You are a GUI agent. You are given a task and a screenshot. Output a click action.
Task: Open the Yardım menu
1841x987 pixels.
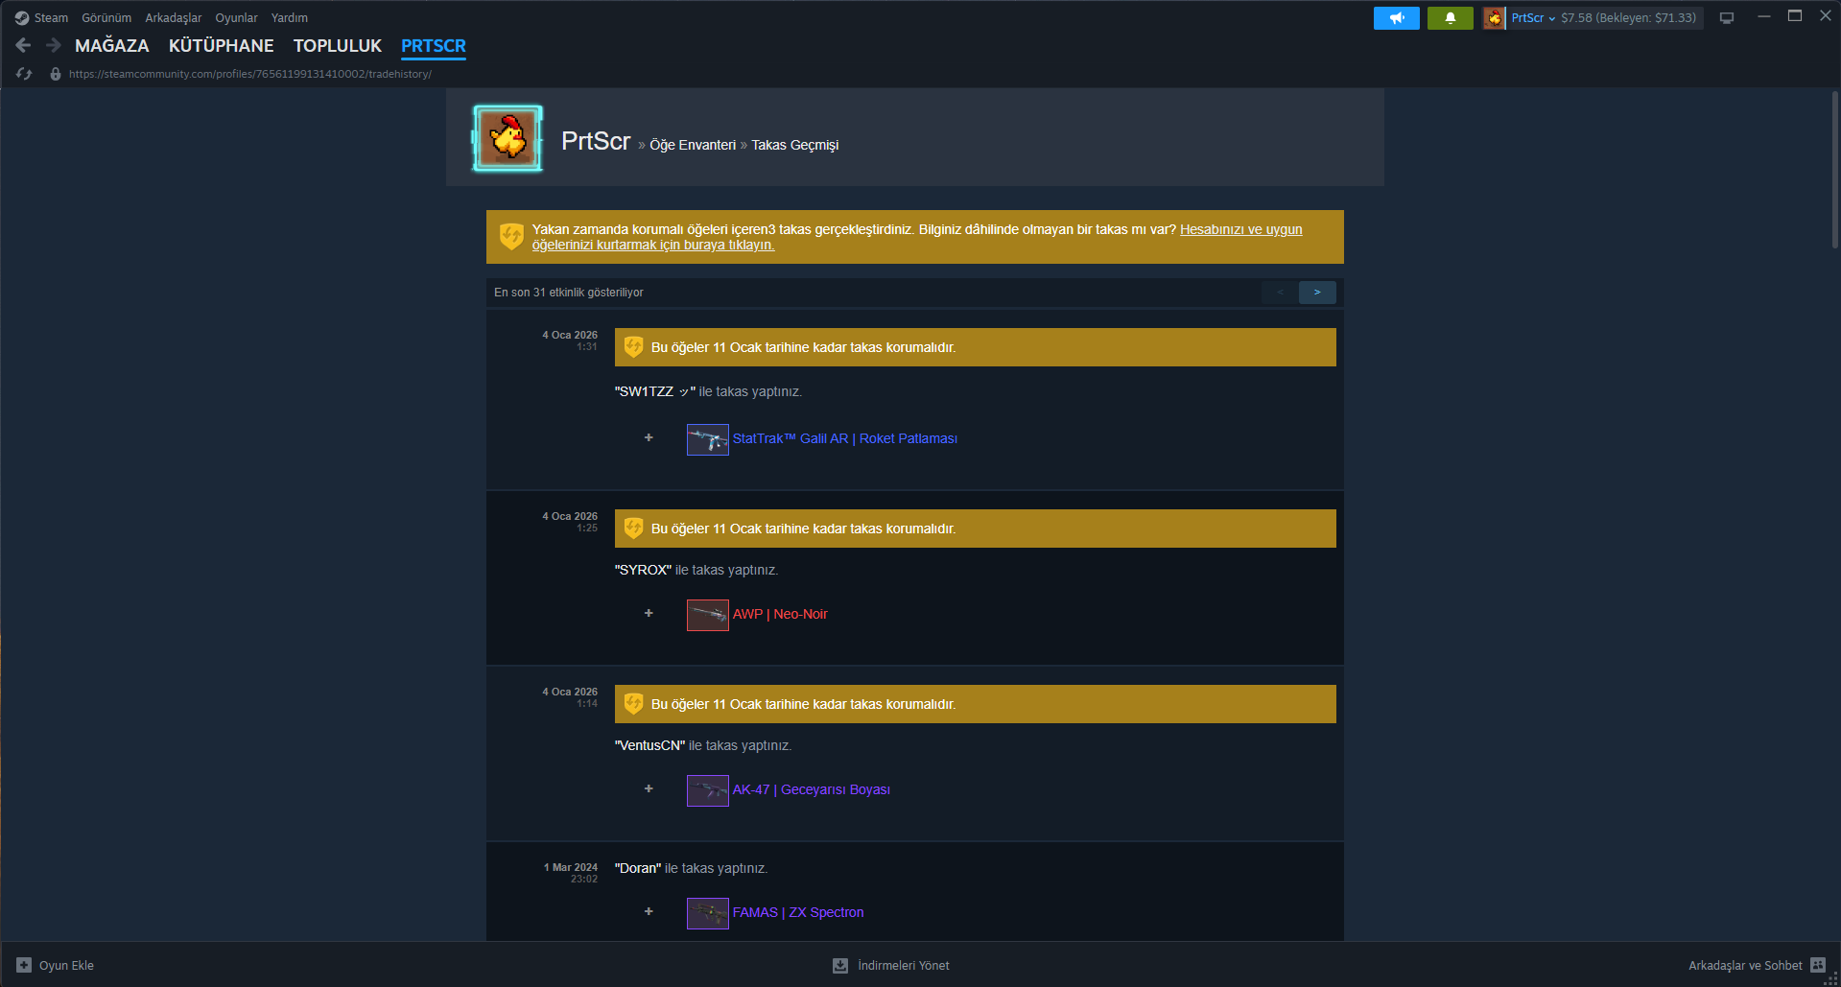(290, 18)
